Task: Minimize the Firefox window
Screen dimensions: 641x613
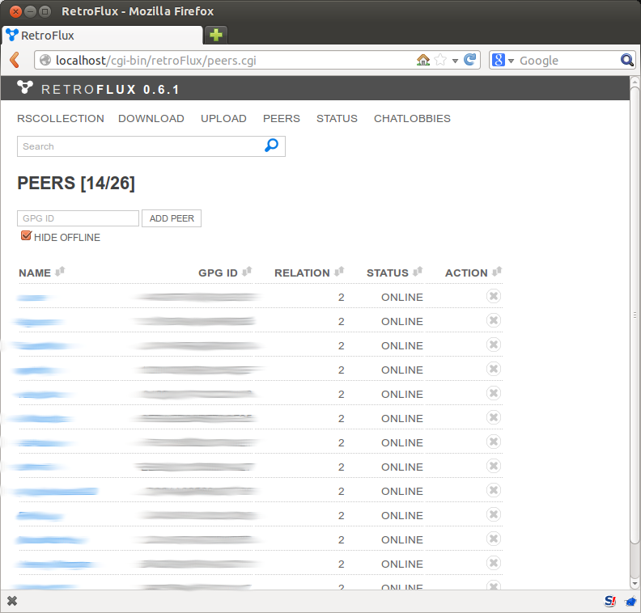Action: click(x=30, y=11)
